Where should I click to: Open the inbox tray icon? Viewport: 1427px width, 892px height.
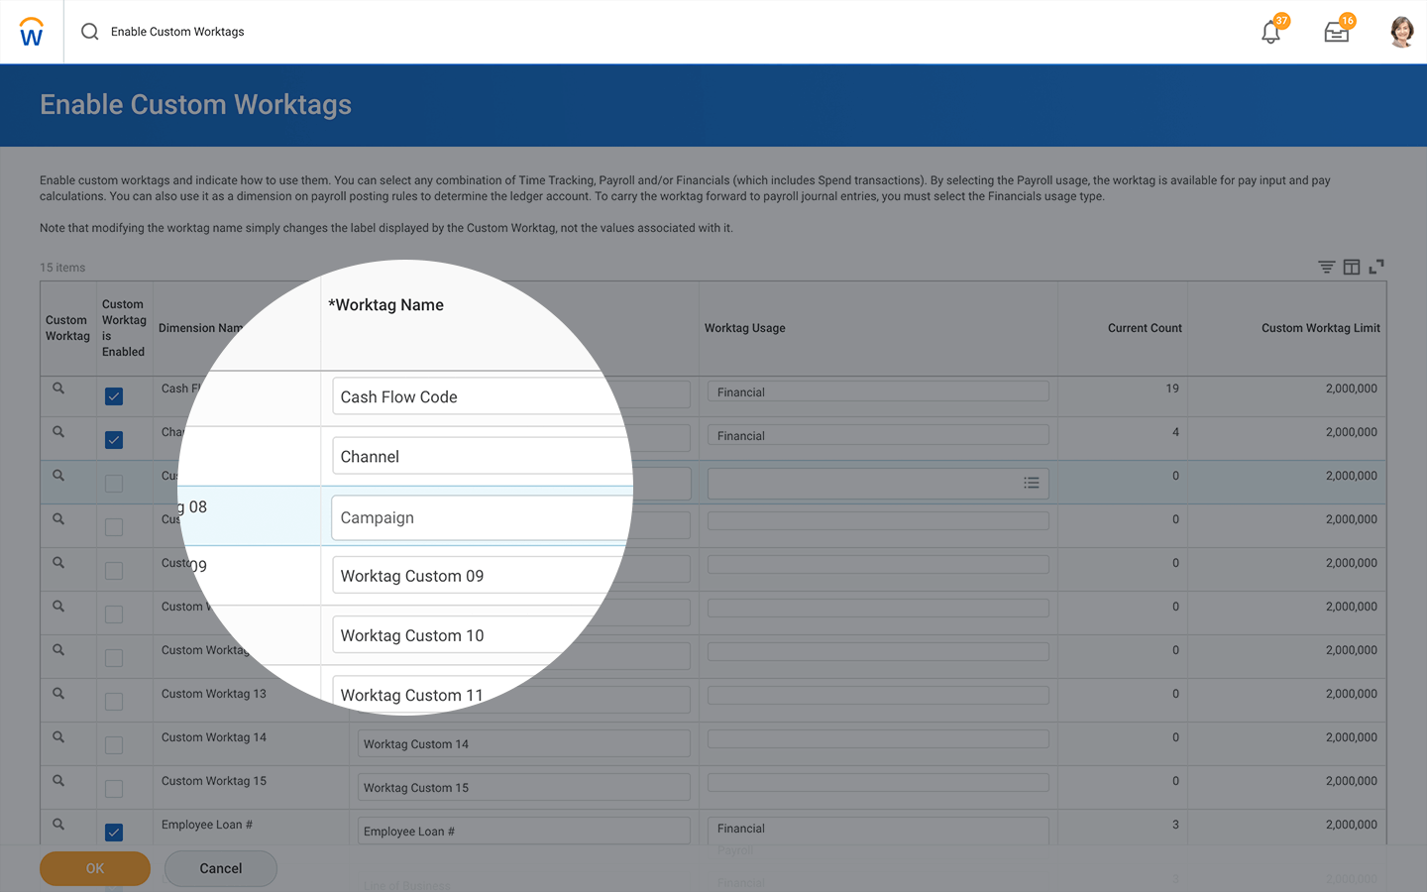click(1336, 32)
